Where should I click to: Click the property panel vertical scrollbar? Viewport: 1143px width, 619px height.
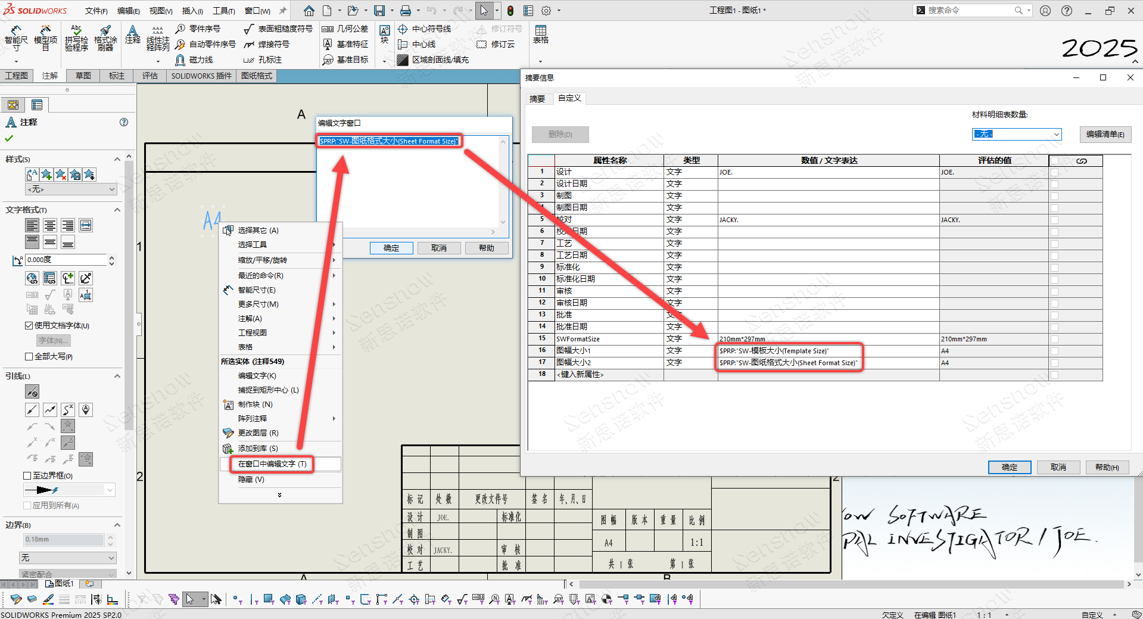click(129, 298)
